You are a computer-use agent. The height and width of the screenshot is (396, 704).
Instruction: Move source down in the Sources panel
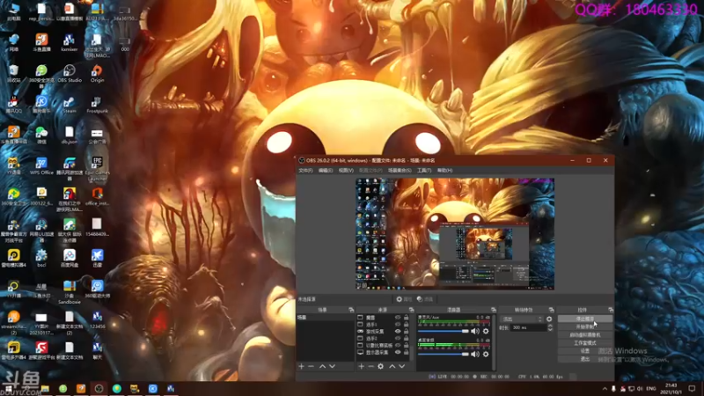tap(402, 366)
